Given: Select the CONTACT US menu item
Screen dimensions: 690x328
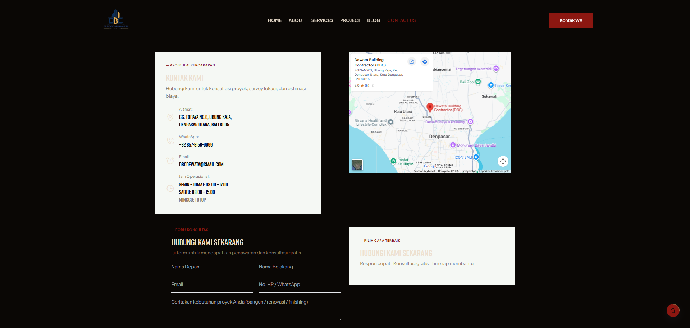Looking at the screenshot, I should tap(402, 20).
